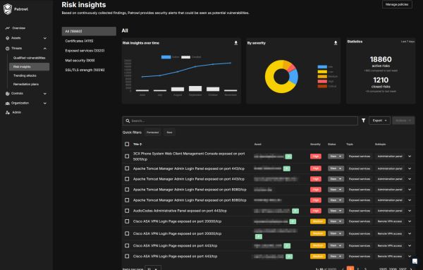Download the By severity chart
423x270 pixels.
point(336,43)
